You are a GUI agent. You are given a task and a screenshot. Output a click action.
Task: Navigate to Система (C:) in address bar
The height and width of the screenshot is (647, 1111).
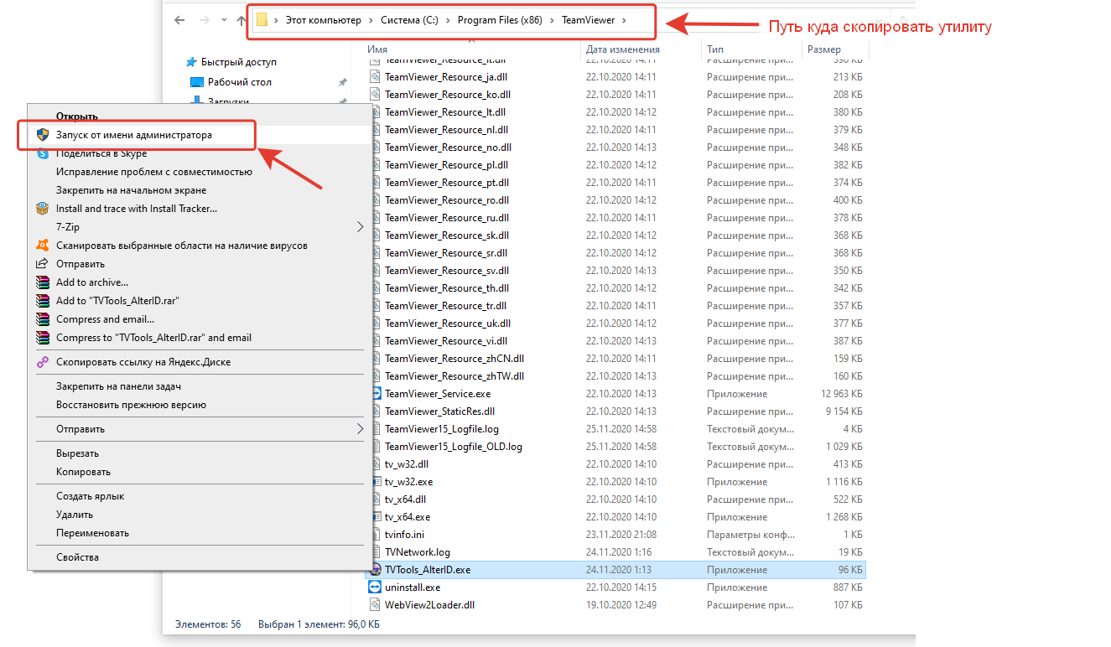coord(409,19)
